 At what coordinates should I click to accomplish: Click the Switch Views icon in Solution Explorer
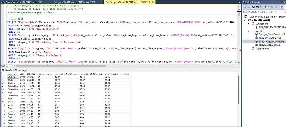[257, 7]
